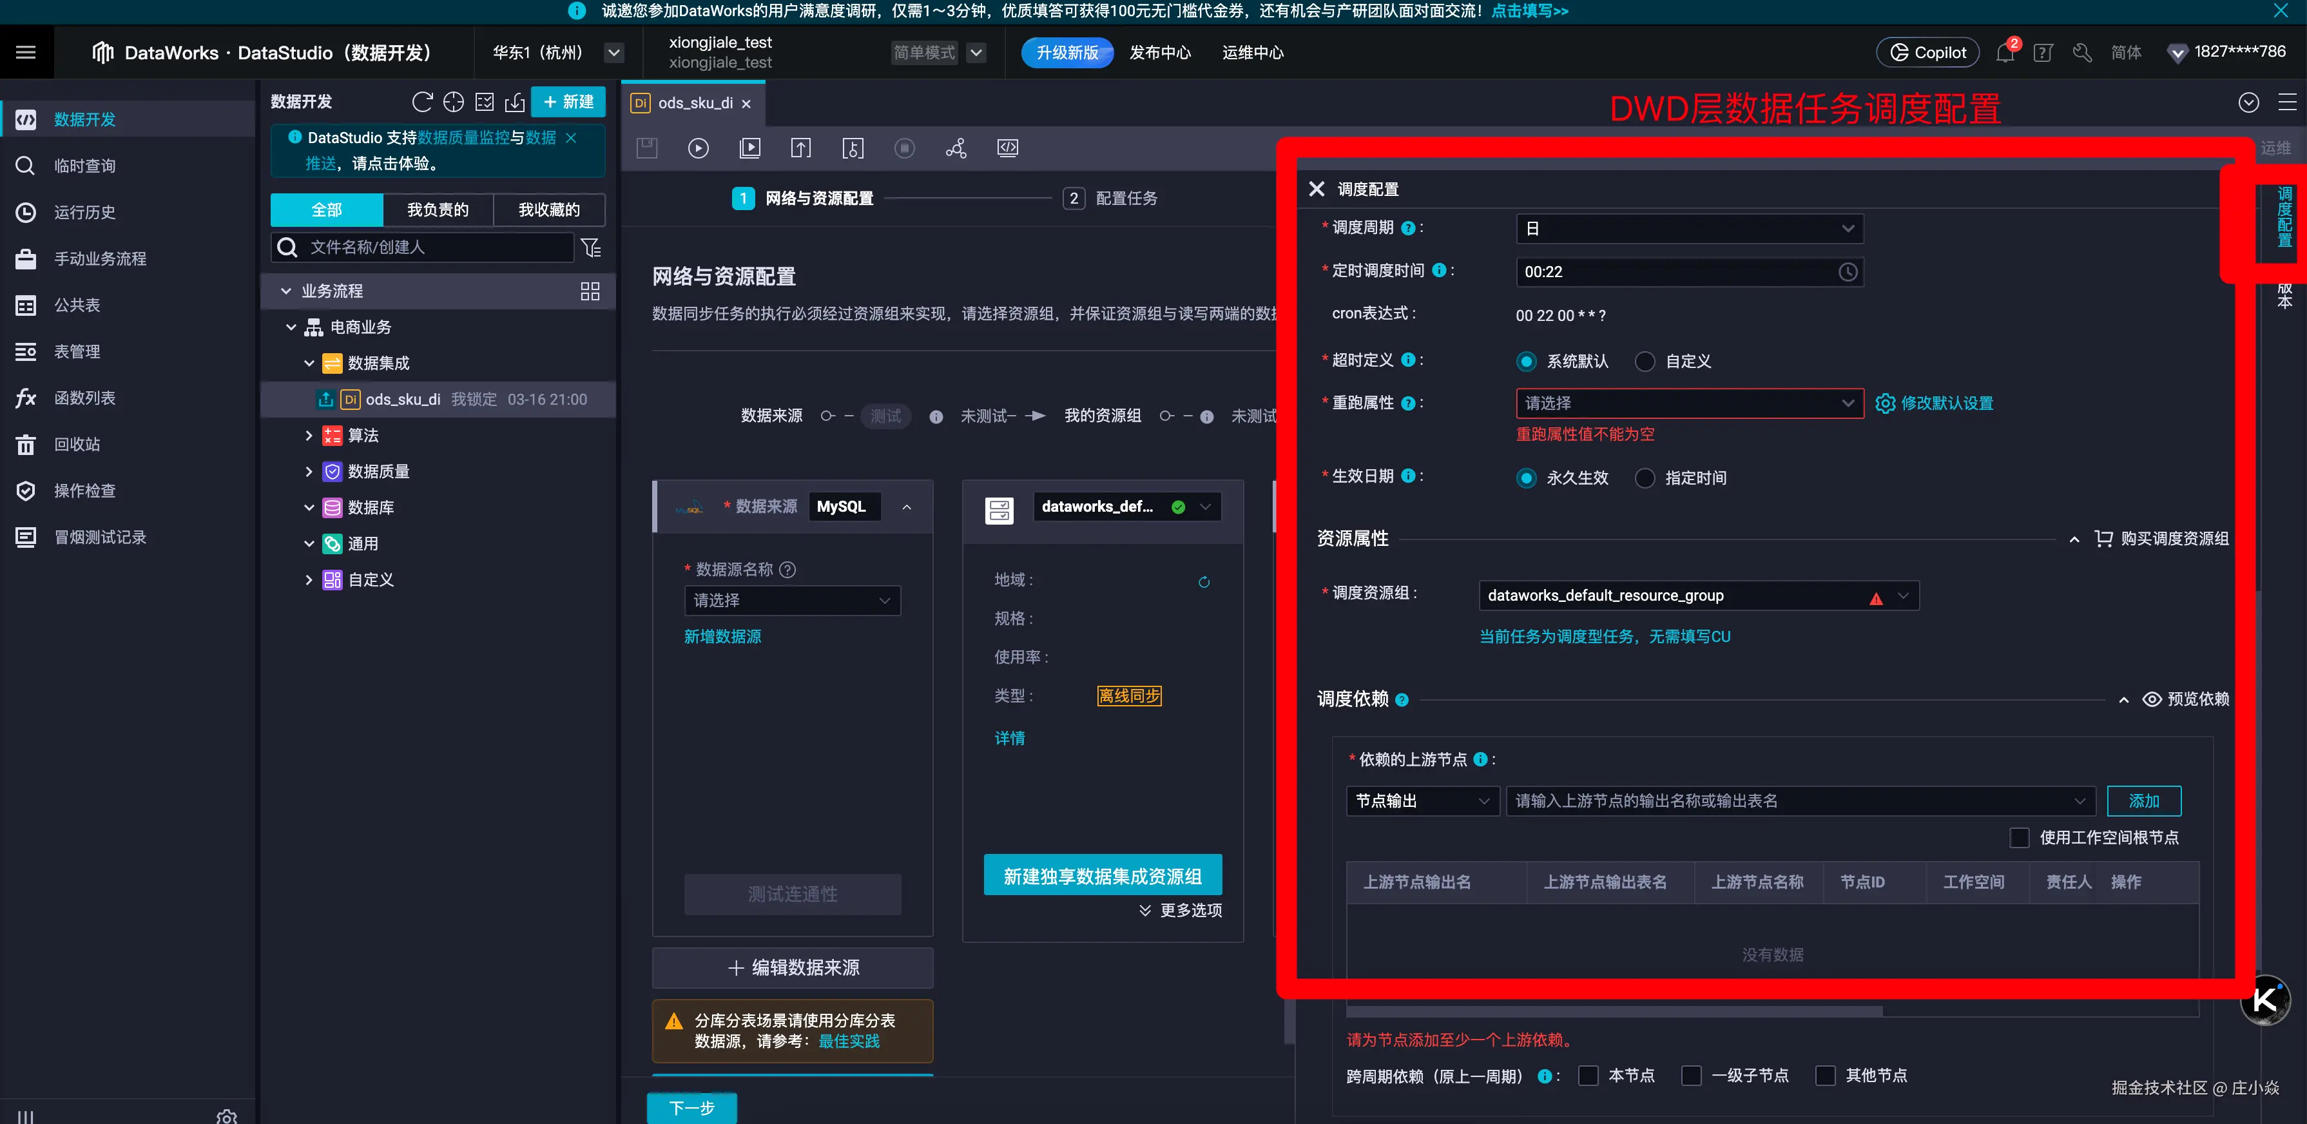Screen dimensions: 2307x1124
Task: Enable 使用工作空间根节点 checkbox
Action: tap(2020, 837)
